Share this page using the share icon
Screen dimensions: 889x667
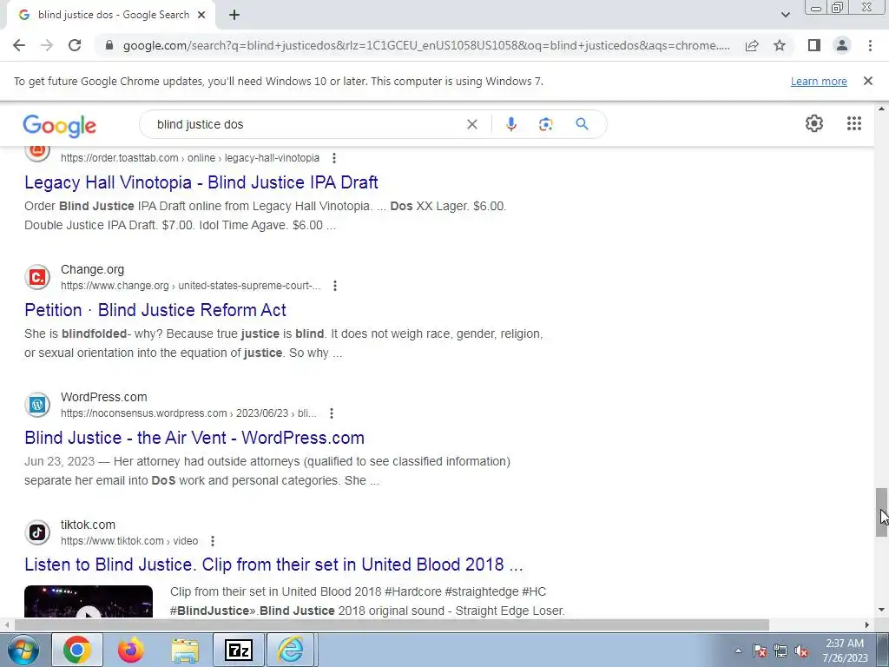point(752,45)
